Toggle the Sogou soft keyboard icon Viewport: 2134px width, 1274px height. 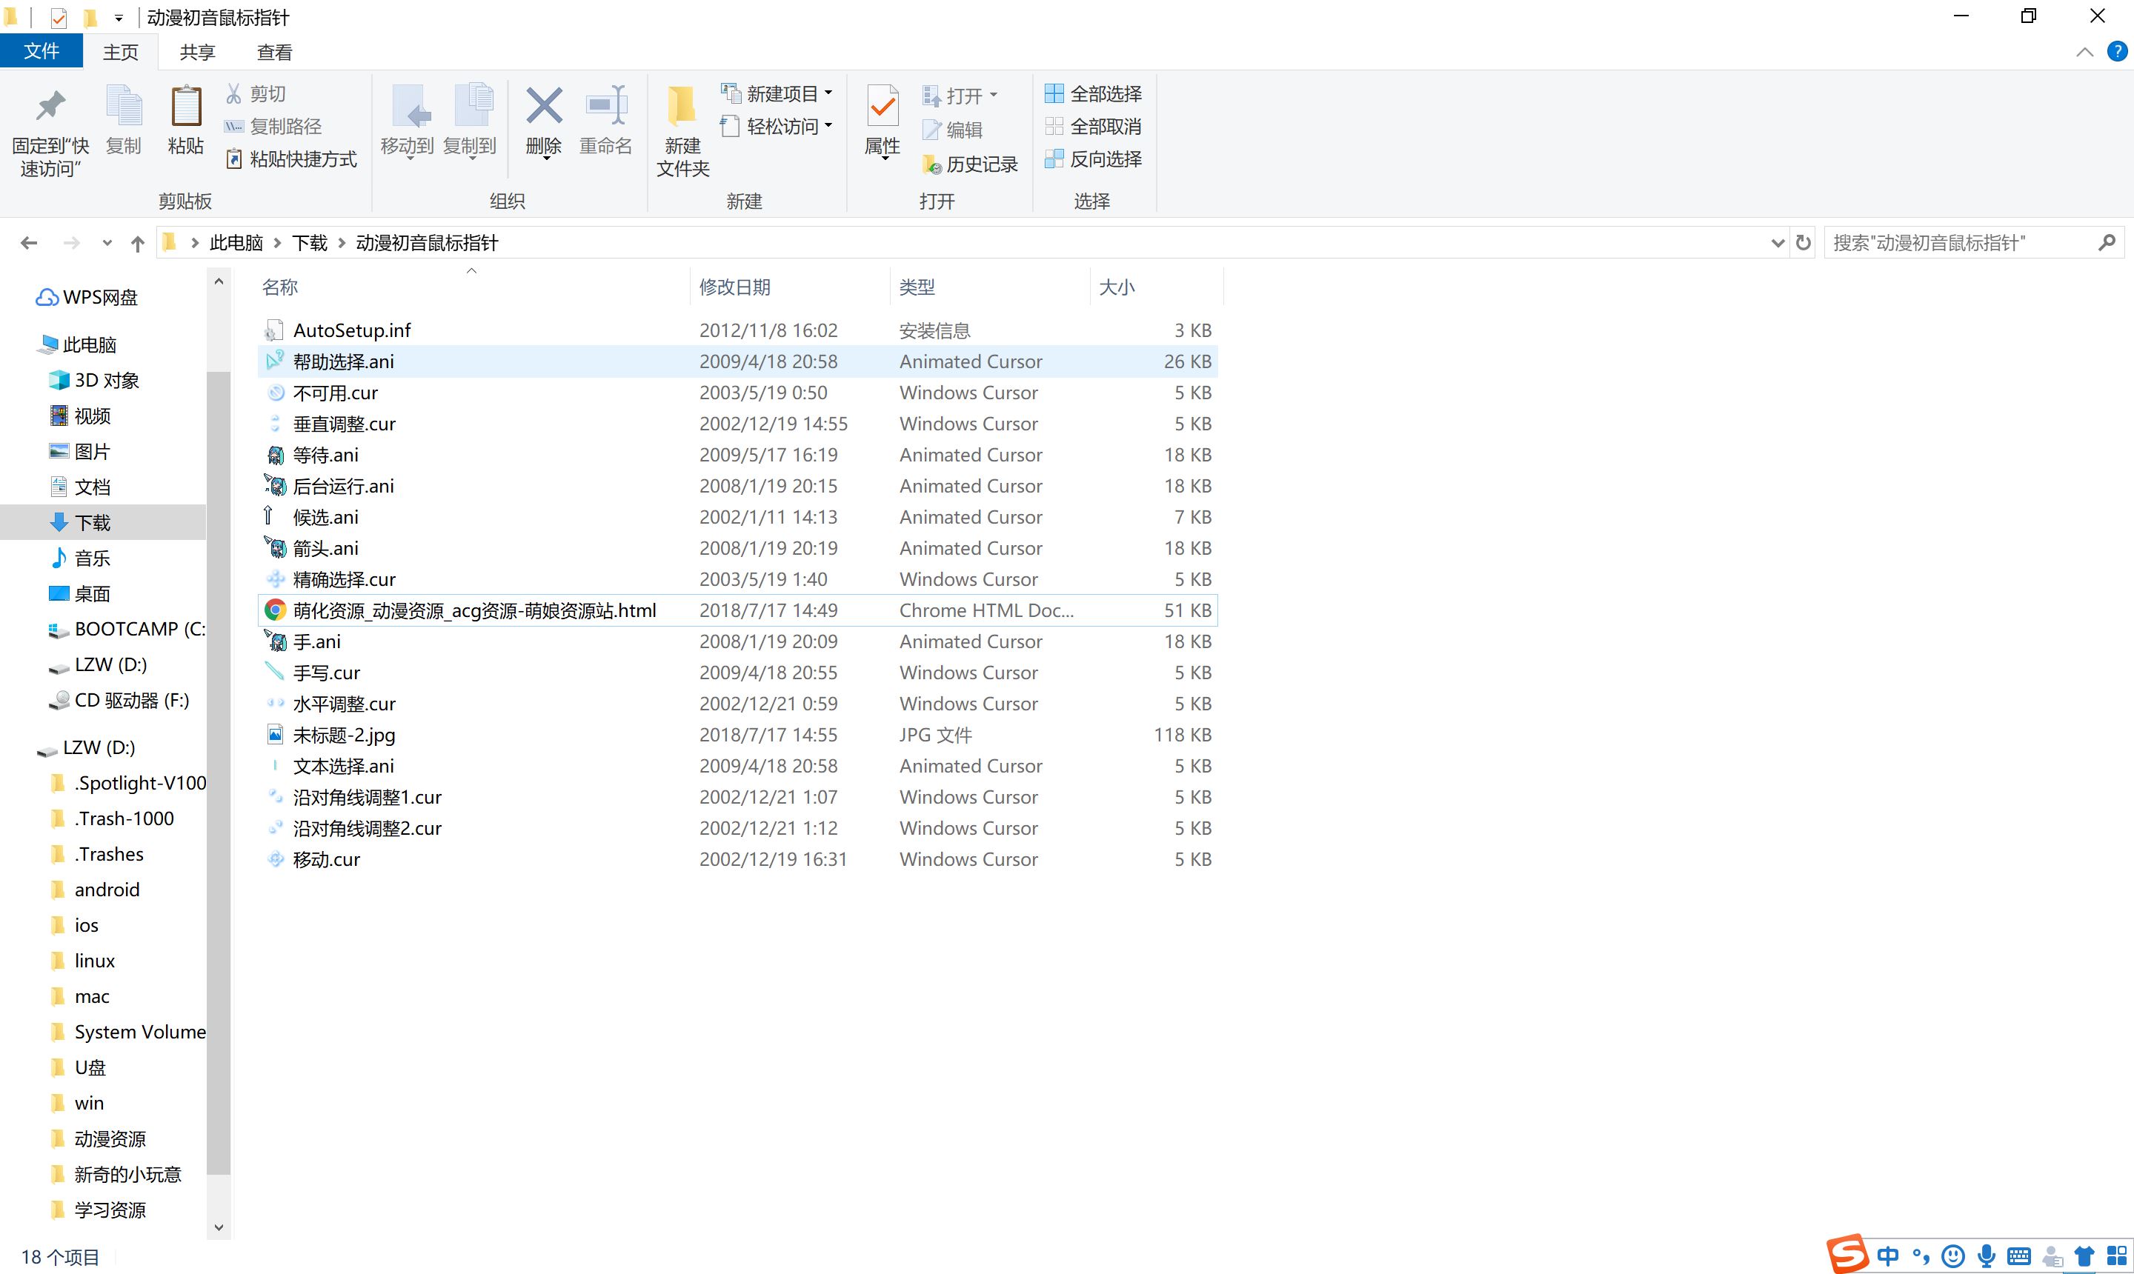(x=2019, y=1255)
